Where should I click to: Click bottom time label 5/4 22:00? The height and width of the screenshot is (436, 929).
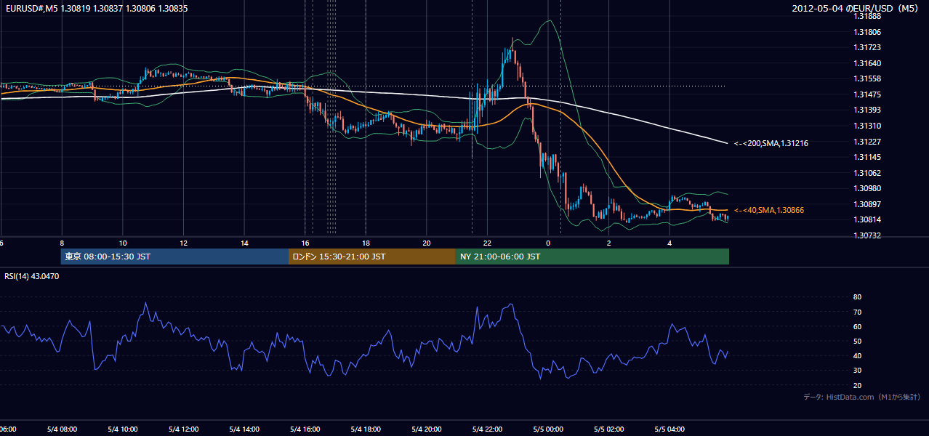pyautogui.click(x=487, y=429)
